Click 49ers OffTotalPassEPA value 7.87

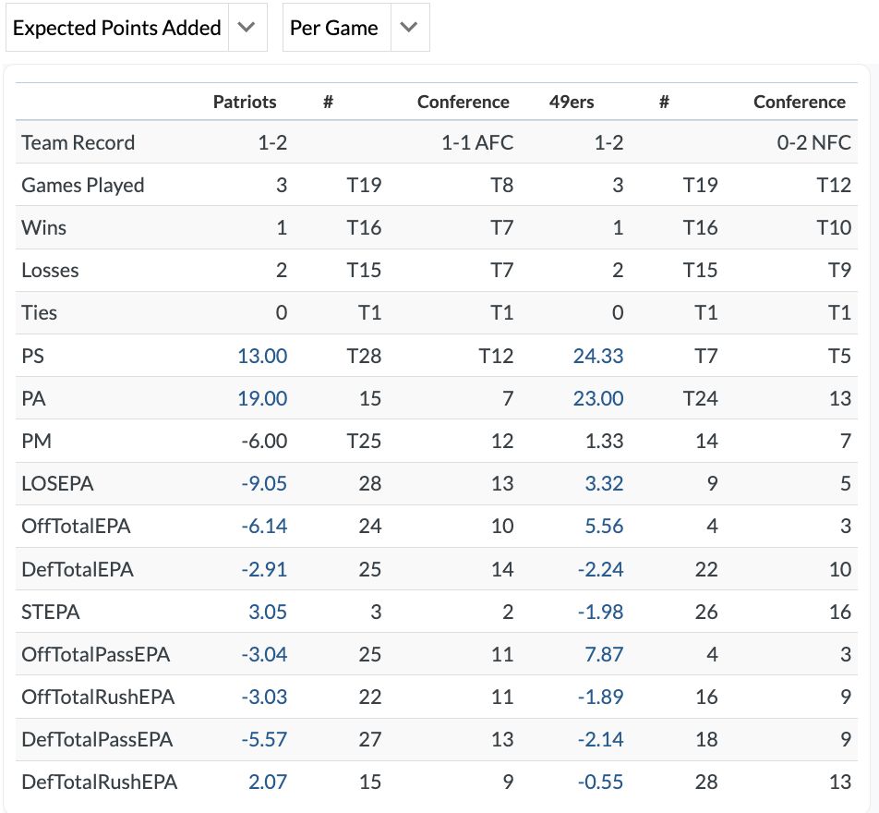point(604,654)
